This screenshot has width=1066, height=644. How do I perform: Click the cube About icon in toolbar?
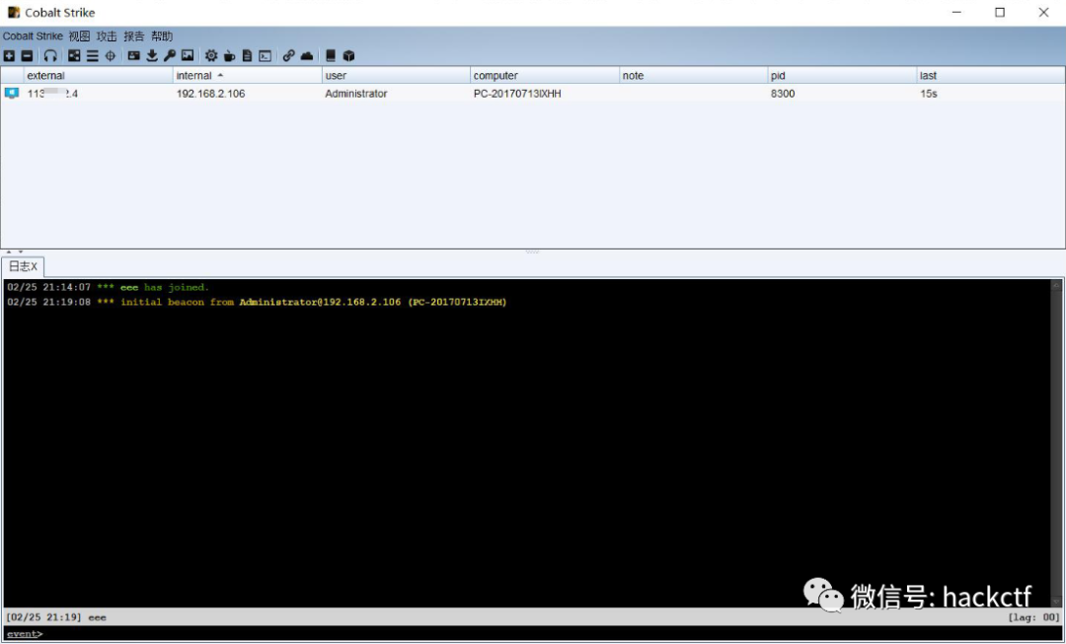[348, 56]
